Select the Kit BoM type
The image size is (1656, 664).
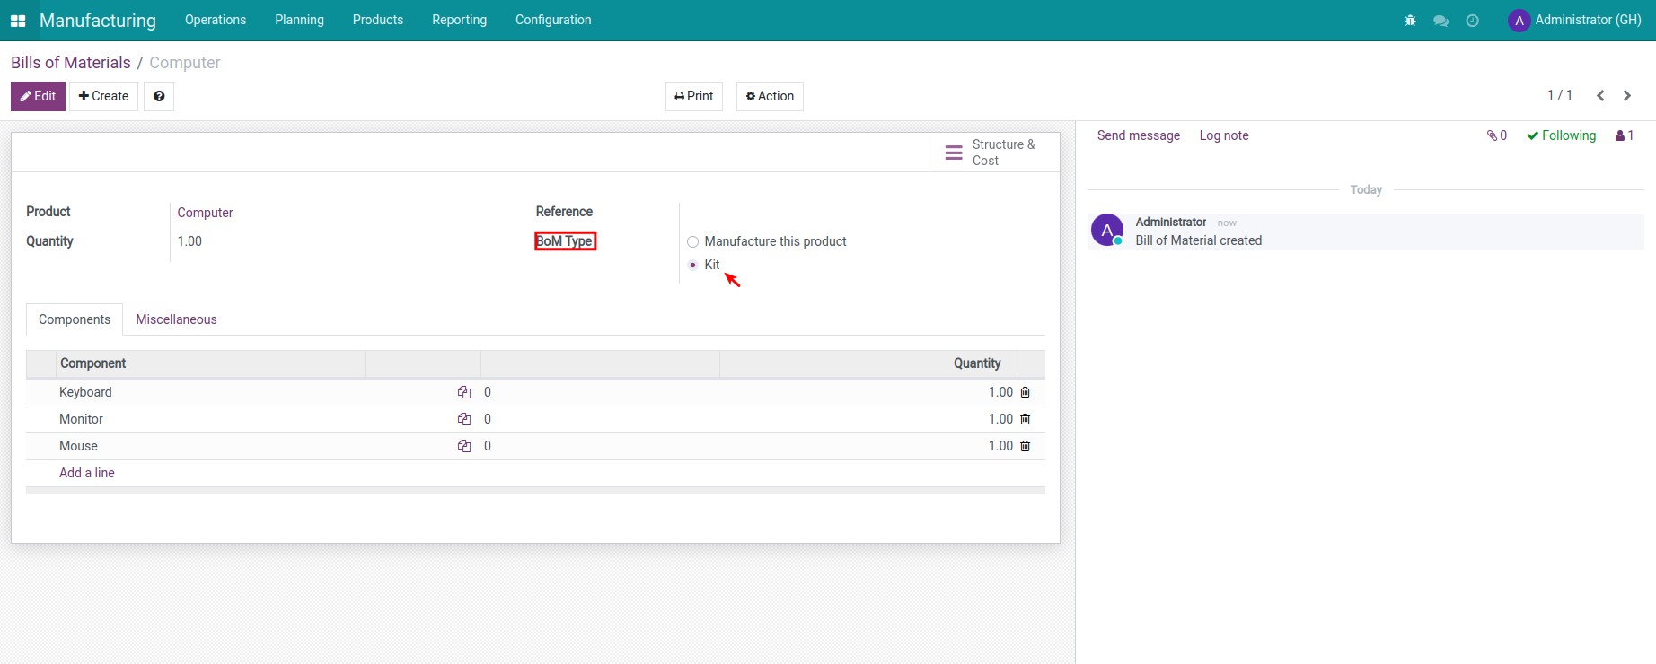tap(692, 265)
